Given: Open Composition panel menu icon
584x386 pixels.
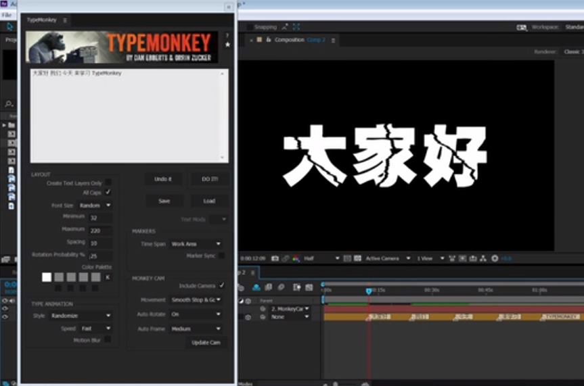Looking at the screenshot, I should tap(334, 40).
